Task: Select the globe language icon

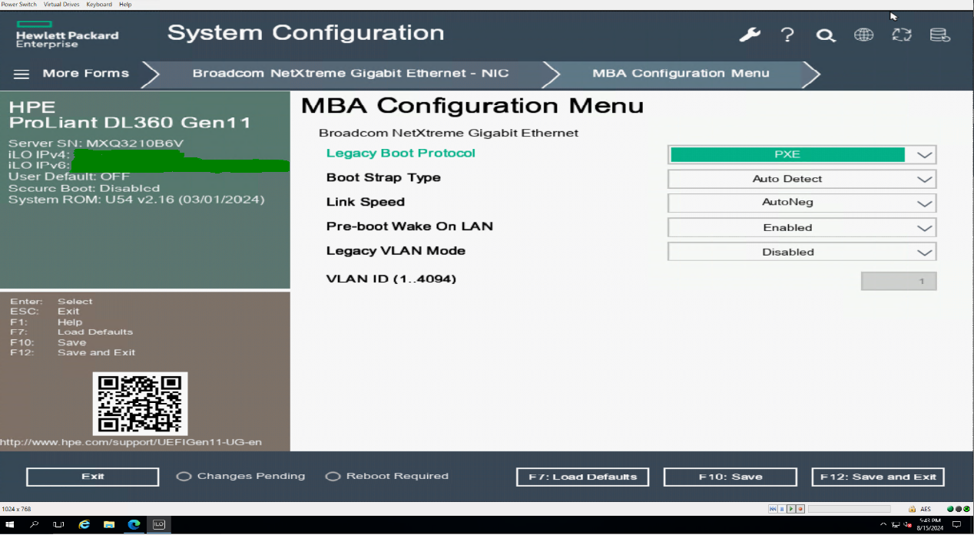Action: click(863, 35)
